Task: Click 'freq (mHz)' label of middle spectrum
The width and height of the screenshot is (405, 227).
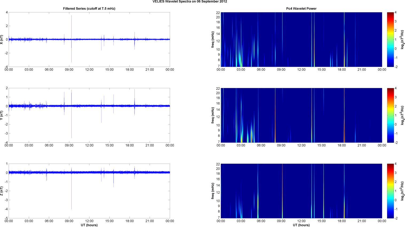Action: [x=213, y=115]
